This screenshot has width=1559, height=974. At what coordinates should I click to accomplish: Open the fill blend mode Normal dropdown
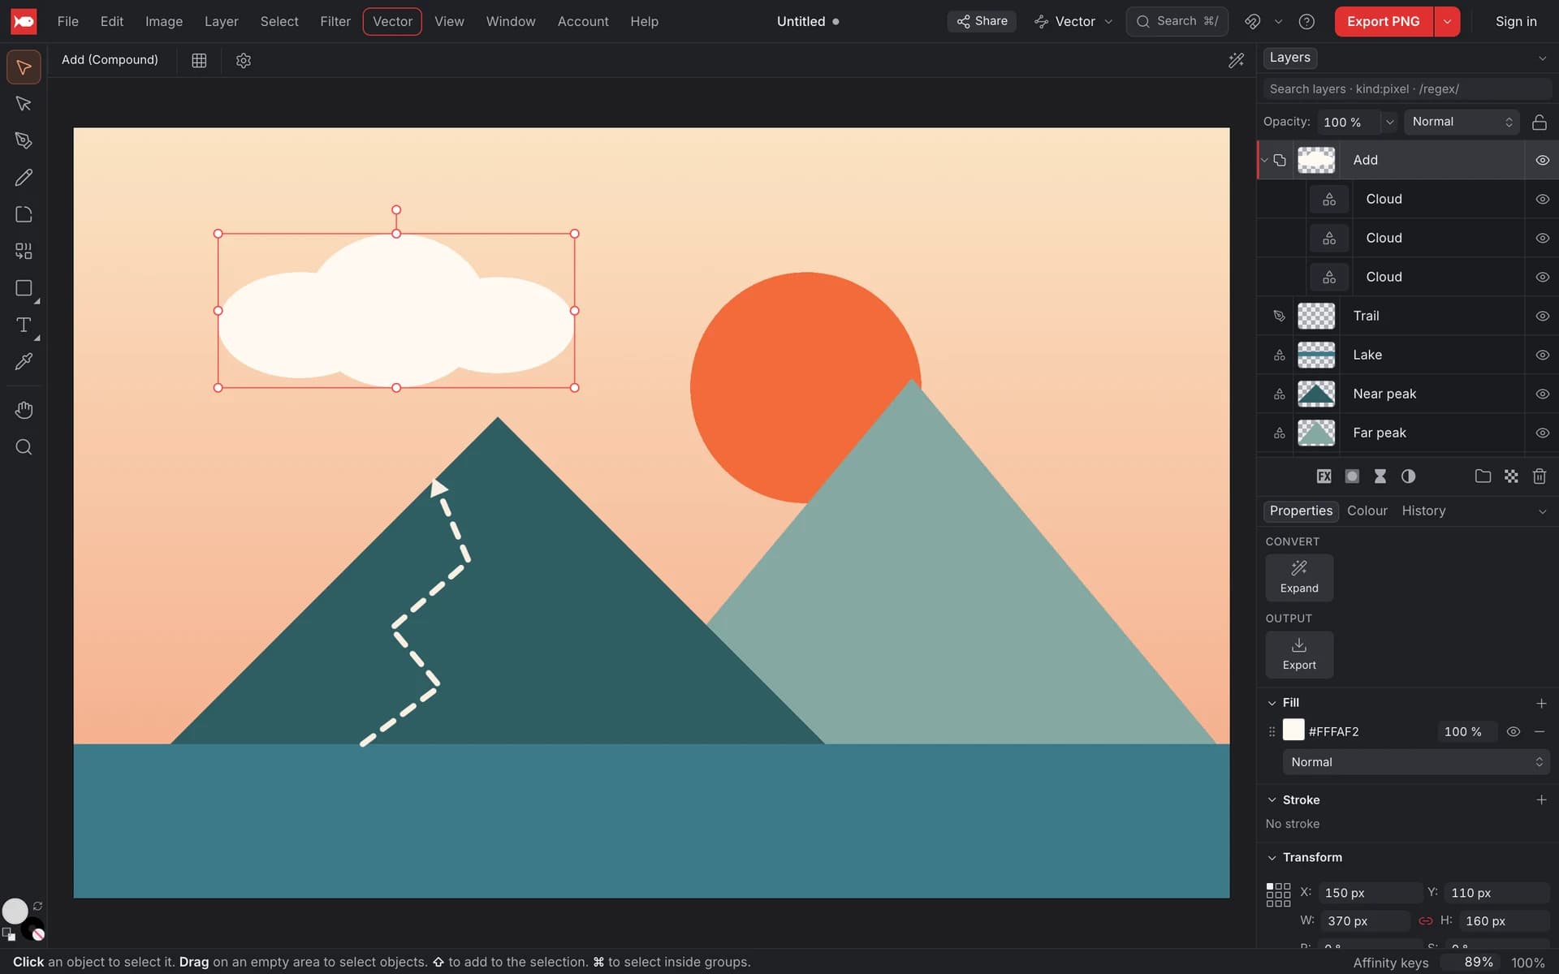[x=1415, y=762]
